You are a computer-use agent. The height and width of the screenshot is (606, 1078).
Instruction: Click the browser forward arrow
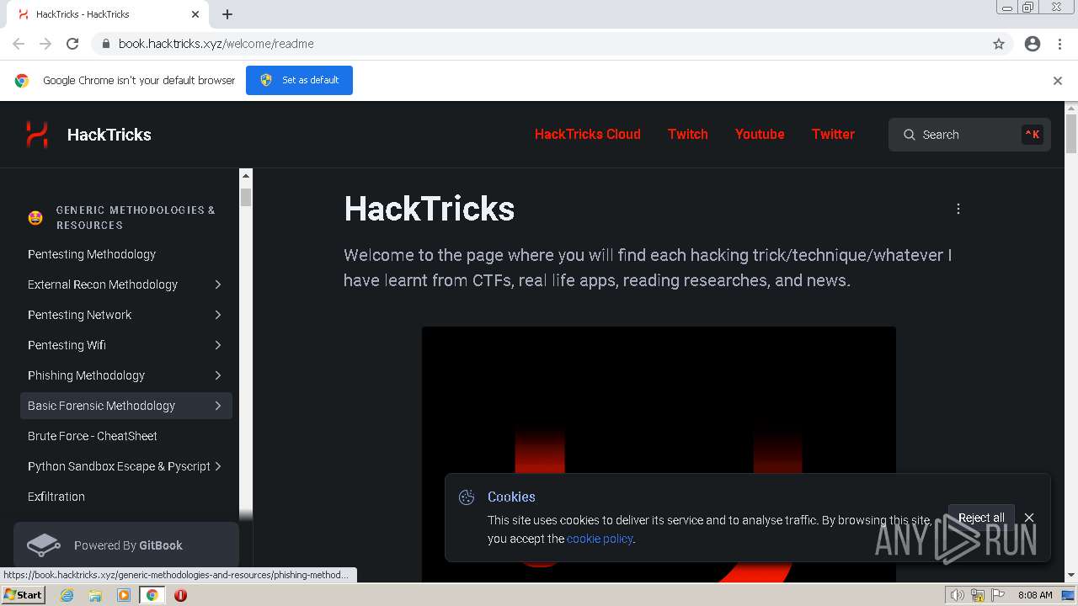[x=45, y=44]
